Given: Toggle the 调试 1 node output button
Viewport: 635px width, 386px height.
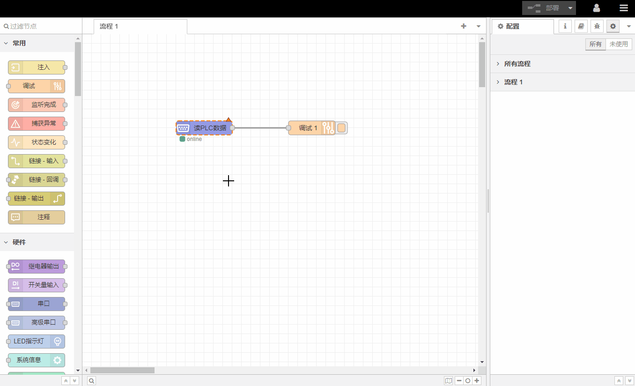Looking at the screenshot, I should (342, 128).
